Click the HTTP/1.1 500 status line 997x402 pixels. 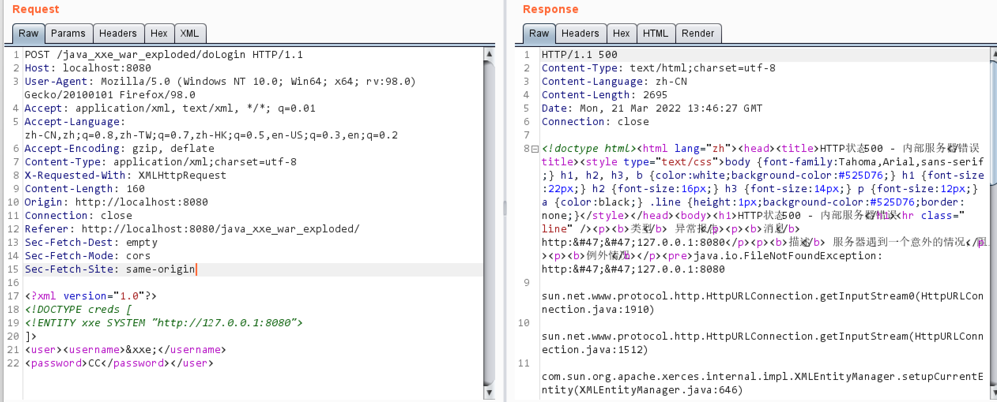click(579, 54)
